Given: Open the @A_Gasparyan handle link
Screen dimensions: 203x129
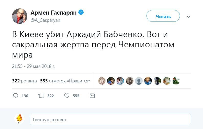Looking at the screenshot, I should [x=46, y=20].
